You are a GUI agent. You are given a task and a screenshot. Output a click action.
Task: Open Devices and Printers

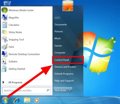(65, 67)
